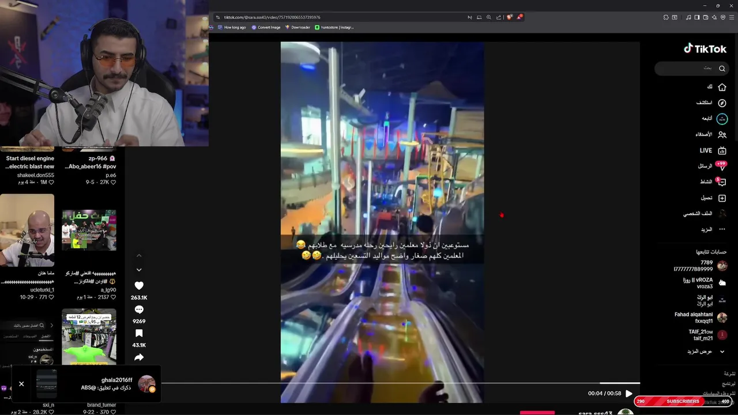Click Brave Rewards triangle icon

coord(519,17)
